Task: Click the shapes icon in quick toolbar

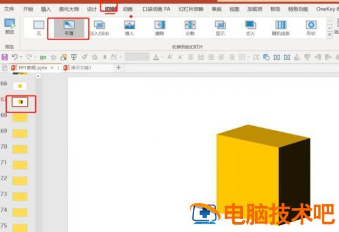Action: (x=266, y=57)
